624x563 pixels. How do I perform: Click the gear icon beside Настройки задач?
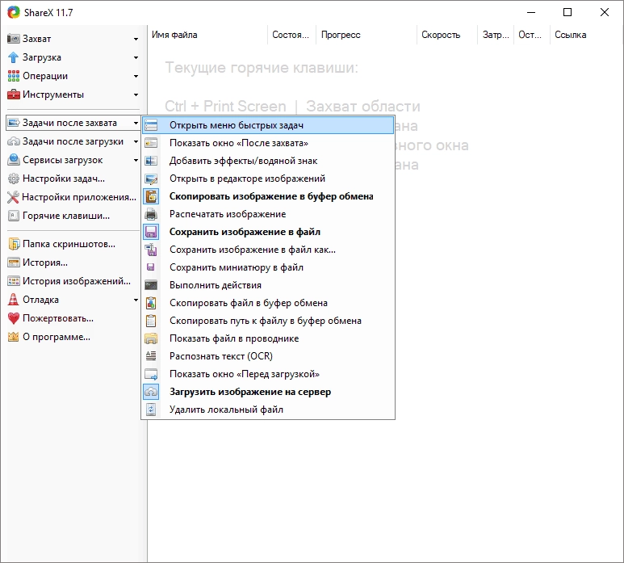[14, 179]
